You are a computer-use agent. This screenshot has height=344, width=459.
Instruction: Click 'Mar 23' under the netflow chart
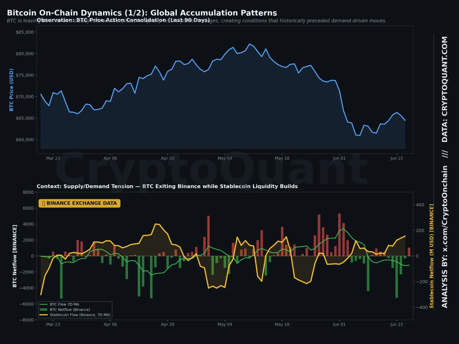click(x=53, y=325)
